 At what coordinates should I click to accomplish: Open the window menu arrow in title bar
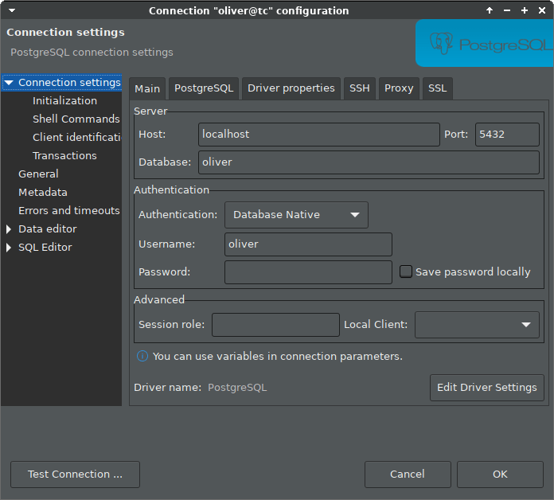(11, 10)
